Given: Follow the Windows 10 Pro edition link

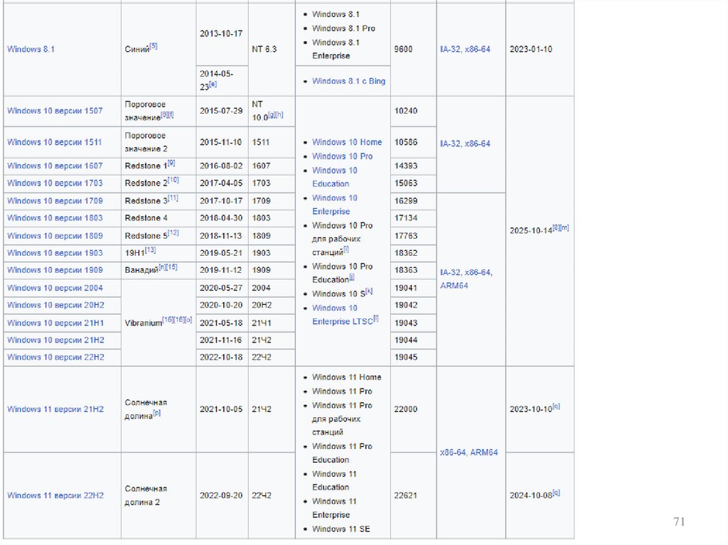Looking at the screenshot, I should 342,156.
